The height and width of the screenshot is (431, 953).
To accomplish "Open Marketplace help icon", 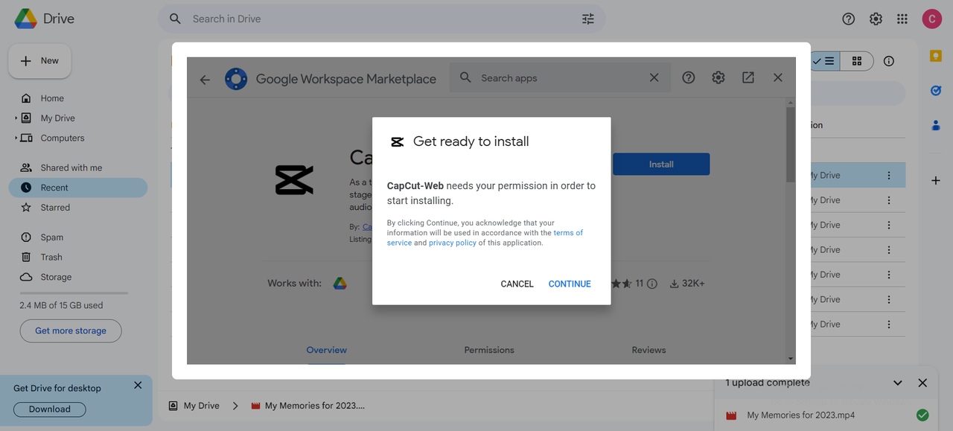I will point(689,77).
